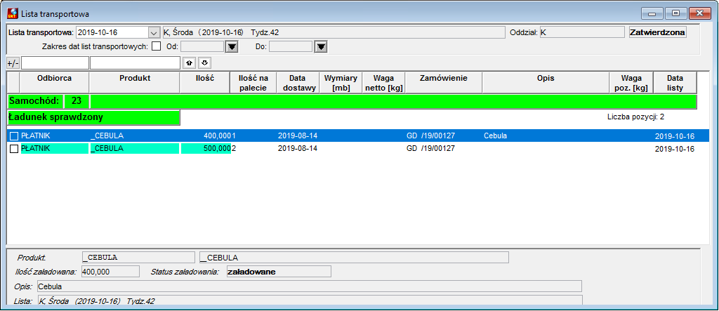719x311 pixels.
Task: Click the Zatwierdzona status button
Action: [x=657, y=32]
